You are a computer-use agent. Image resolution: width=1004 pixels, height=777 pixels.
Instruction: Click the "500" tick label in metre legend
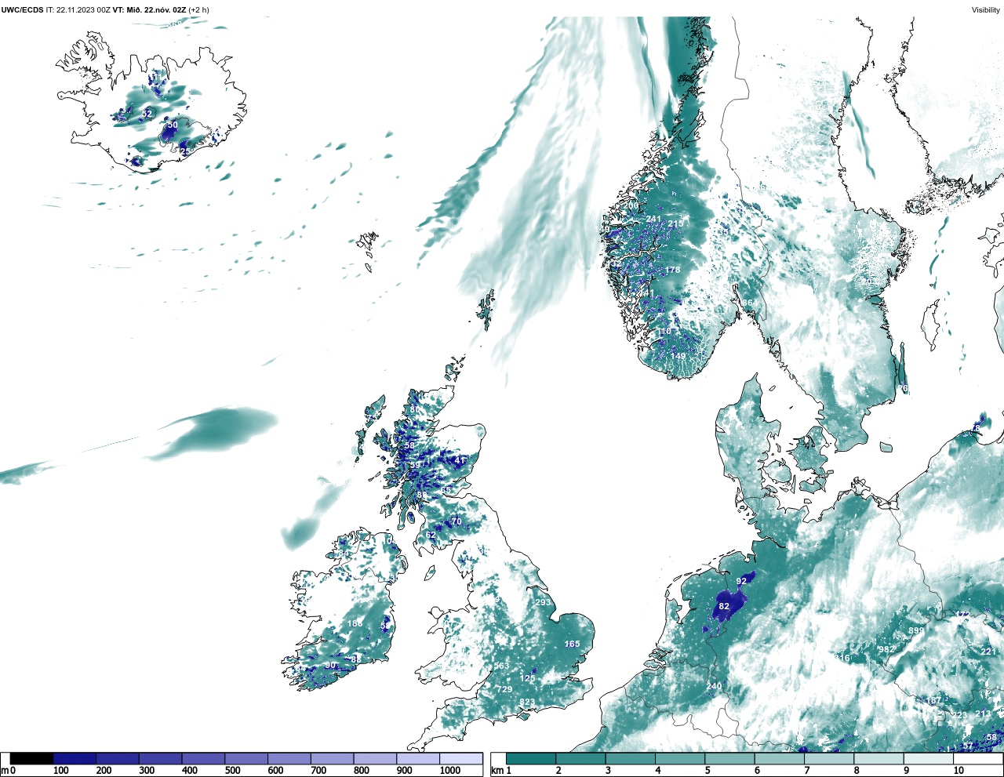pos(232,771)
